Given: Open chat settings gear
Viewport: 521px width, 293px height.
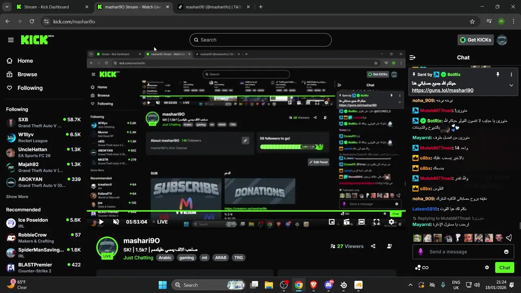Looking at the screenshot, I should [487, 267].
